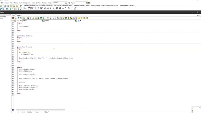Select the RadioButton component in Standard palette
201x113 pixels.
[x=54, y=8]
